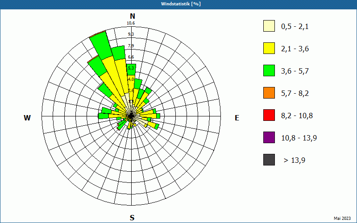Click the longest green north-northwest wind bar
Image resolution: width=357 pixels, height=223 pixels.
(x=101, y=45)
